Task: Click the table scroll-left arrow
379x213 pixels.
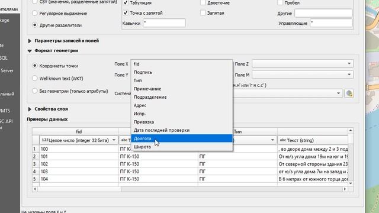Action: click(35, 189)
